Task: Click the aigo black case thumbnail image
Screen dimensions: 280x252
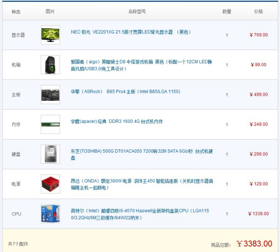Action: pos(50,65)
